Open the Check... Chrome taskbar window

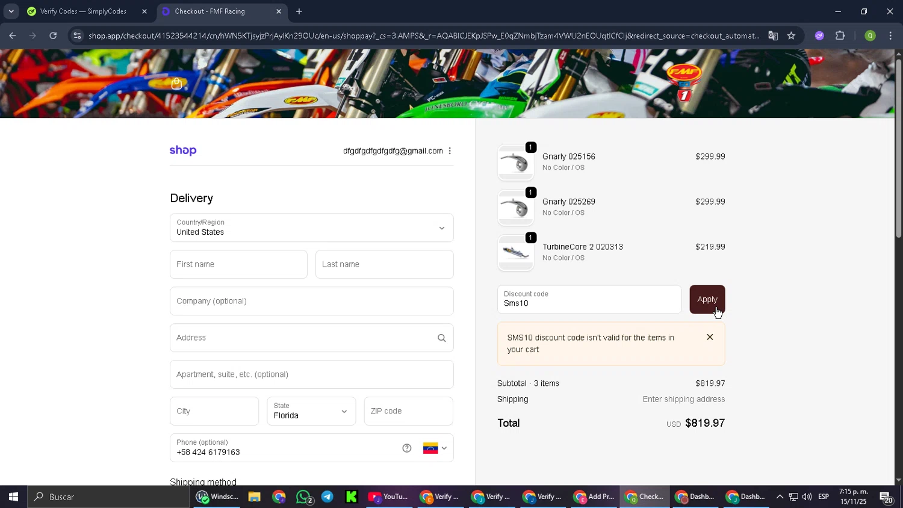(644, 497)
